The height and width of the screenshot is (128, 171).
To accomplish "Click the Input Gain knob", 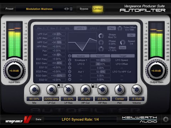I will (x=14, y=71).
